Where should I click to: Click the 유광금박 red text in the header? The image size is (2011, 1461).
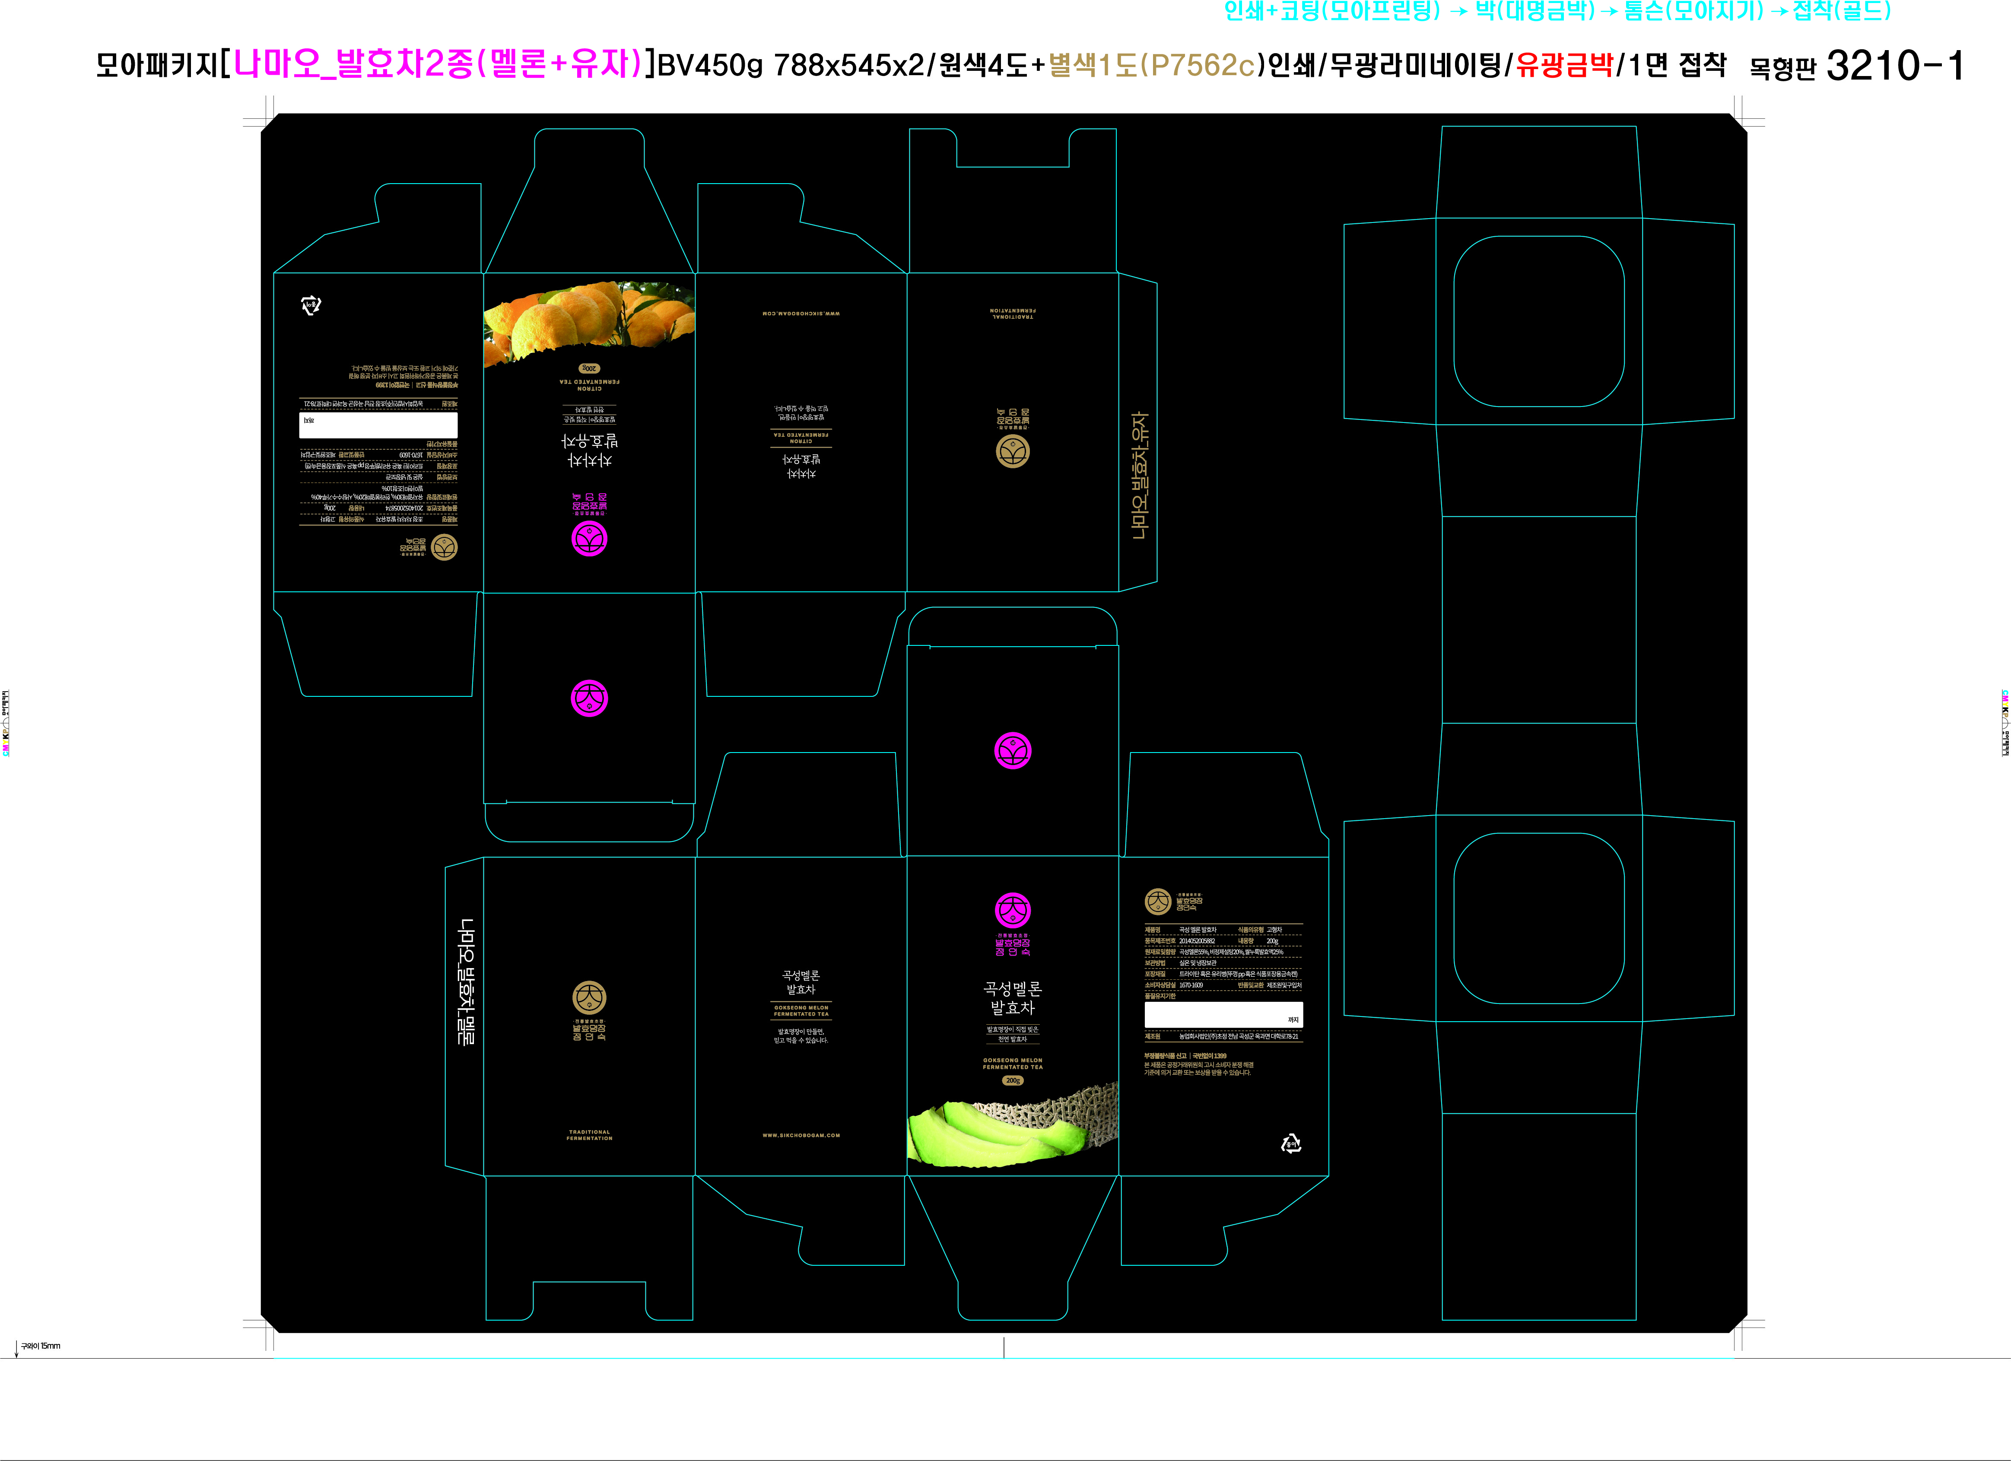click(x=1564, y=66)
